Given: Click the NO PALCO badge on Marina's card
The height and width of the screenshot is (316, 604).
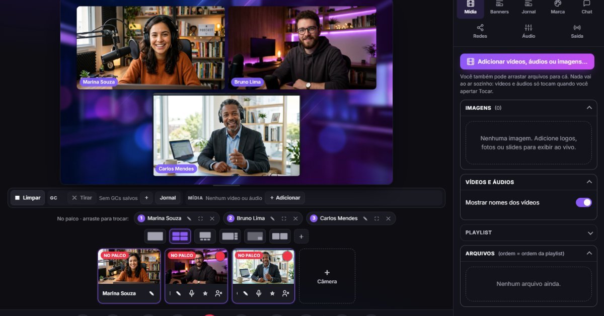Looking at the screenshot, I should (x=115, y=256).
